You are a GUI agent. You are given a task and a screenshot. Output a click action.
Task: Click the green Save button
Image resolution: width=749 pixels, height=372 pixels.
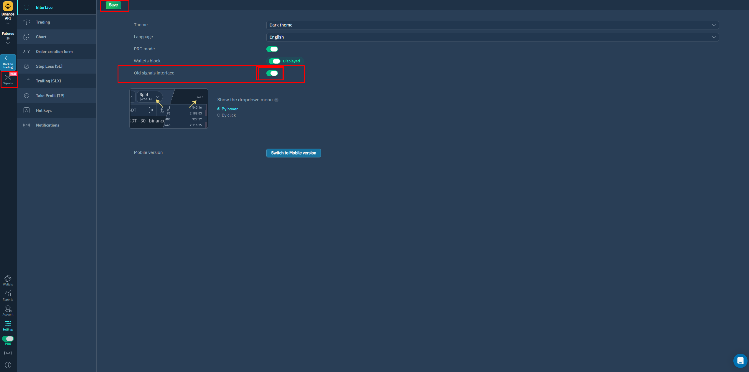113,5
